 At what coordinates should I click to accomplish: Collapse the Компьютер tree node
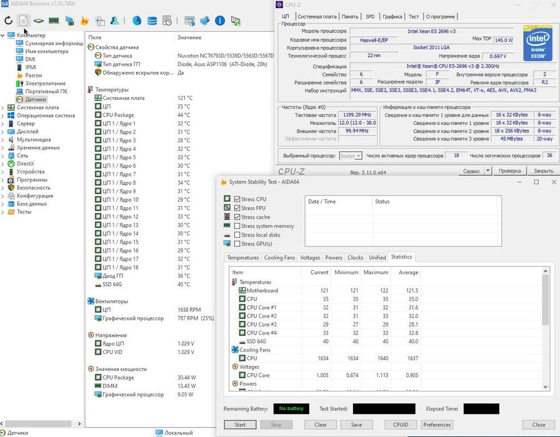[x=3, y=36]
